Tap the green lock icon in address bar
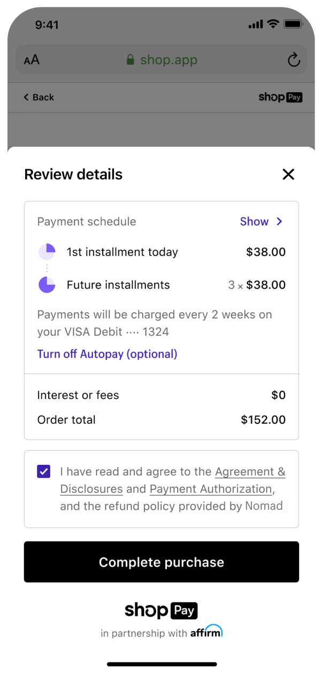 [130, 59]
